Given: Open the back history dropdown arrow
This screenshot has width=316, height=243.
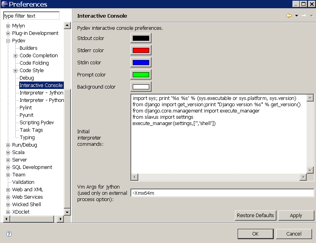Looking at the screenshot, I should (296, 16).
